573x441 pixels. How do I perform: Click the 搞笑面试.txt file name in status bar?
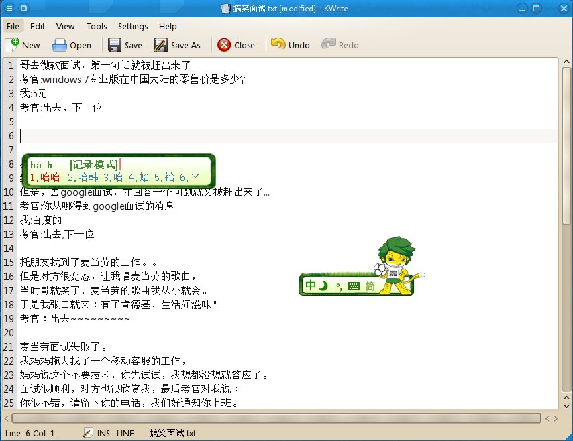point(172,434)
